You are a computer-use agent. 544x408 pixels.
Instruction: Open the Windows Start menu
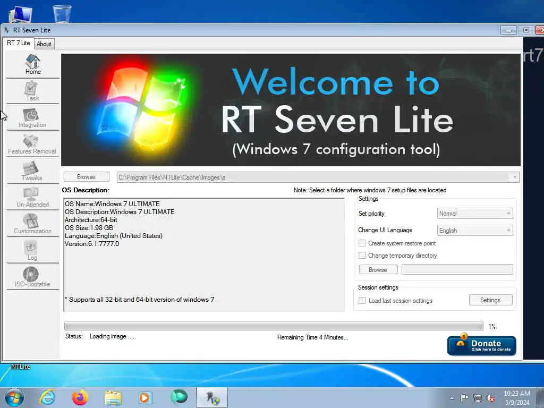click(x=14, y=397)
